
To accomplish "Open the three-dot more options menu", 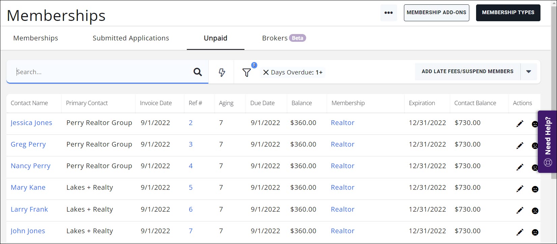I will pyautogui.click(x=388, y=13).
